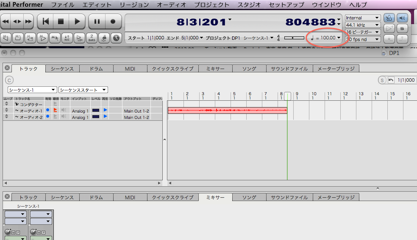Toggle the Wait for note button

click(104, 38)
